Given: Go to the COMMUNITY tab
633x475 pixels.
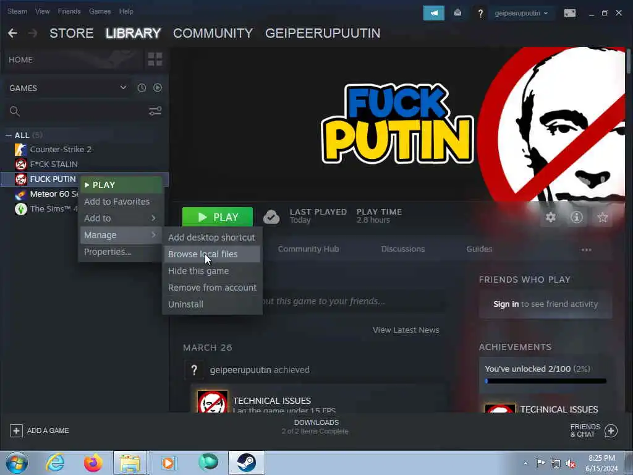Looking at the screenshot, I should (x=213, y=33).
